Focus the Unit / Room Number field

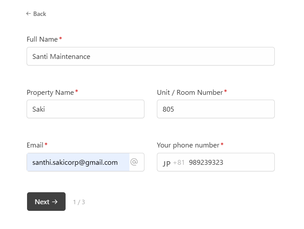coord(215,109)
